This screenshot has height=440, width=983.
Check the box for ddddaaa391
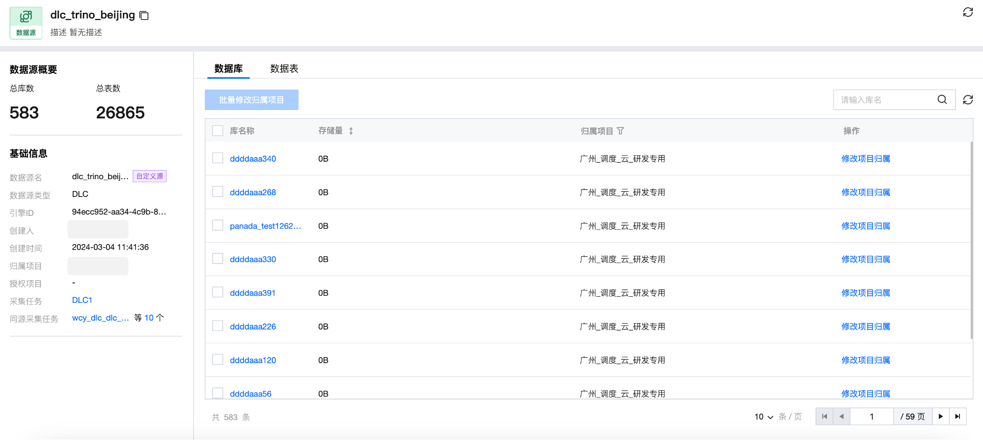218,292
